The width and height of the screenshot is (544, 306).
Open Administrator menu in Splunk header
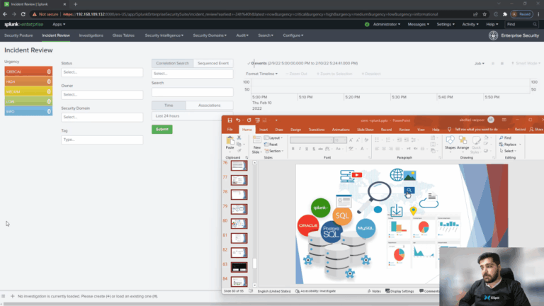(387, 24)
